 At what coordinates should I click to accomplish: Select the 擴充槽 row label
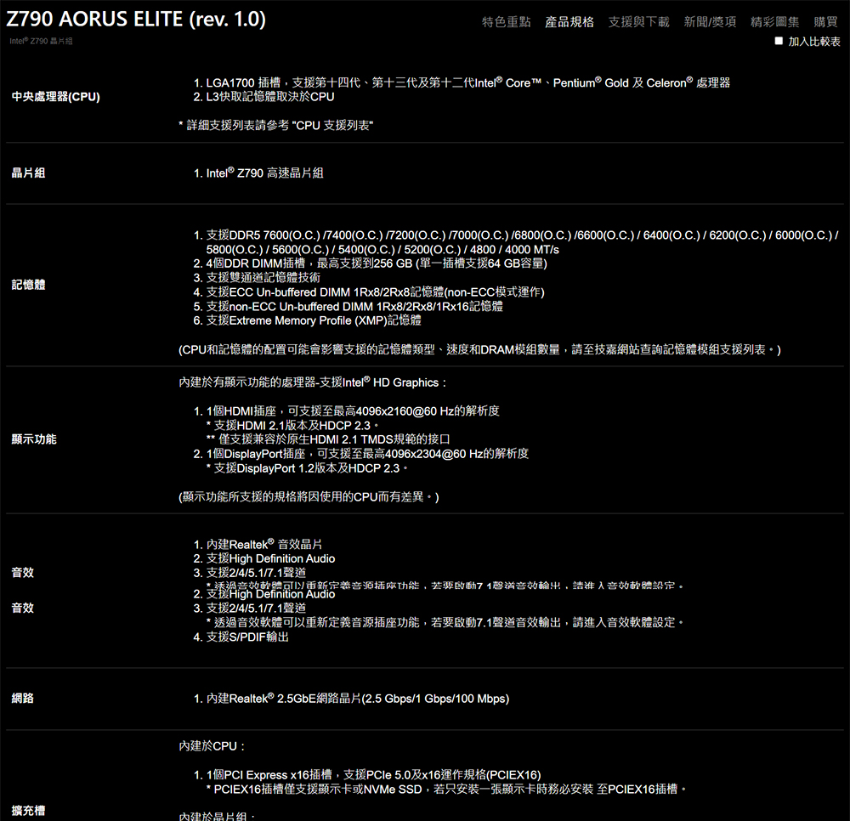tap(28, 811)
